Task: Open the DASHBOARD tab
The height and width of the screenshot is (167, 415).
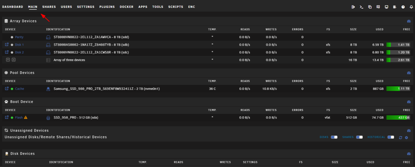Action: coord(13,7)
